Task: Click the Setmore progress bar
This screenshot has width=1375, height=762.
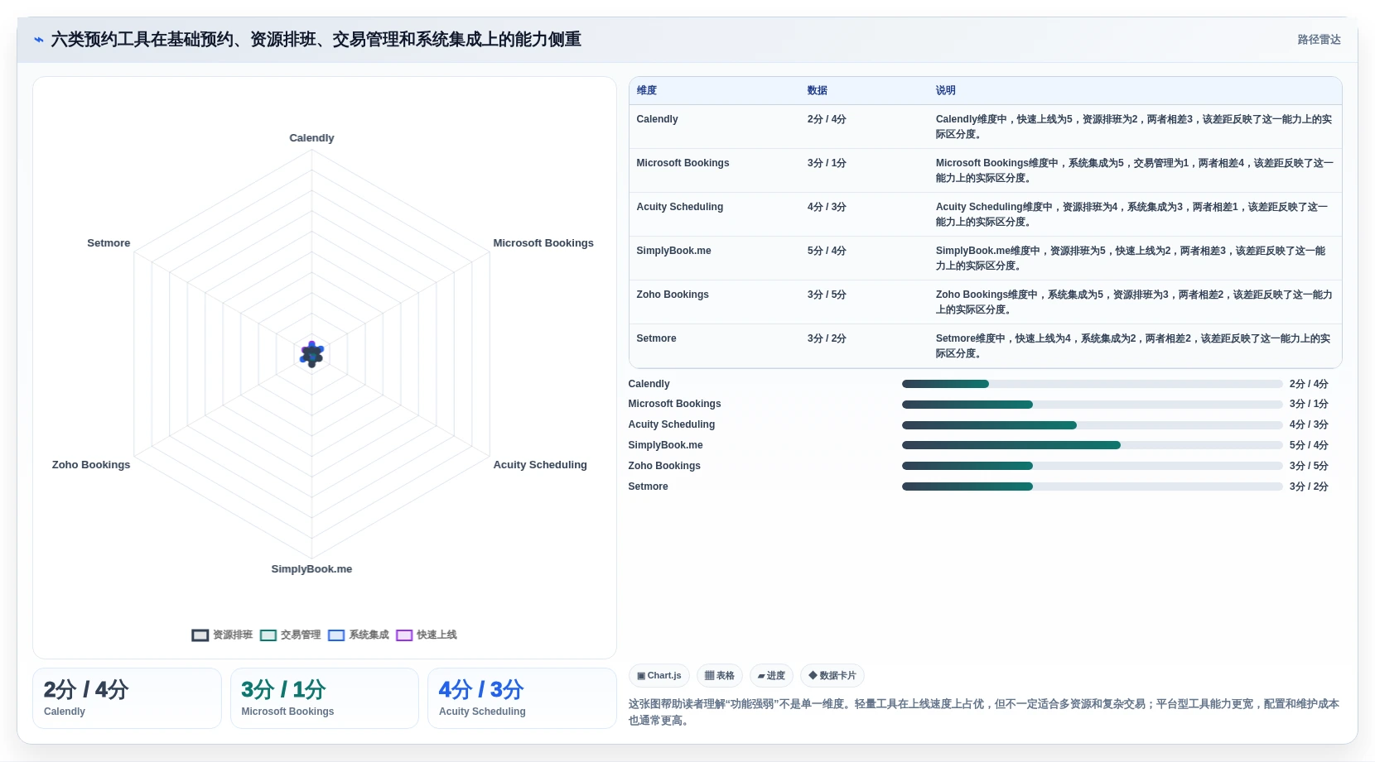Action: coord(1092,486)
